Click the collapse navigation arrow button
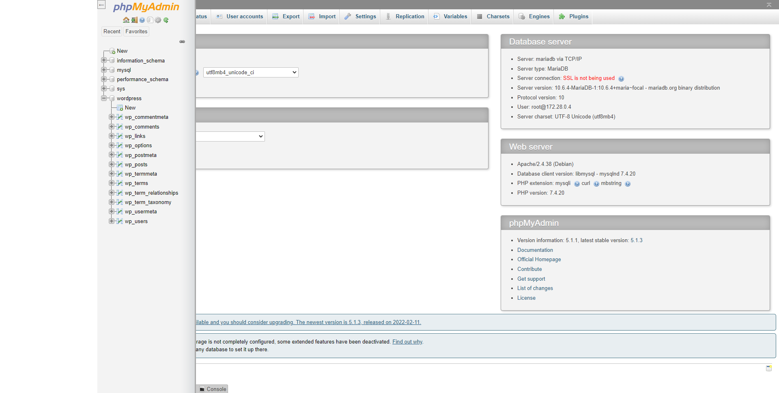Image resolution: width=779 pixels, height=393 pixels. (x=101, y=5)
